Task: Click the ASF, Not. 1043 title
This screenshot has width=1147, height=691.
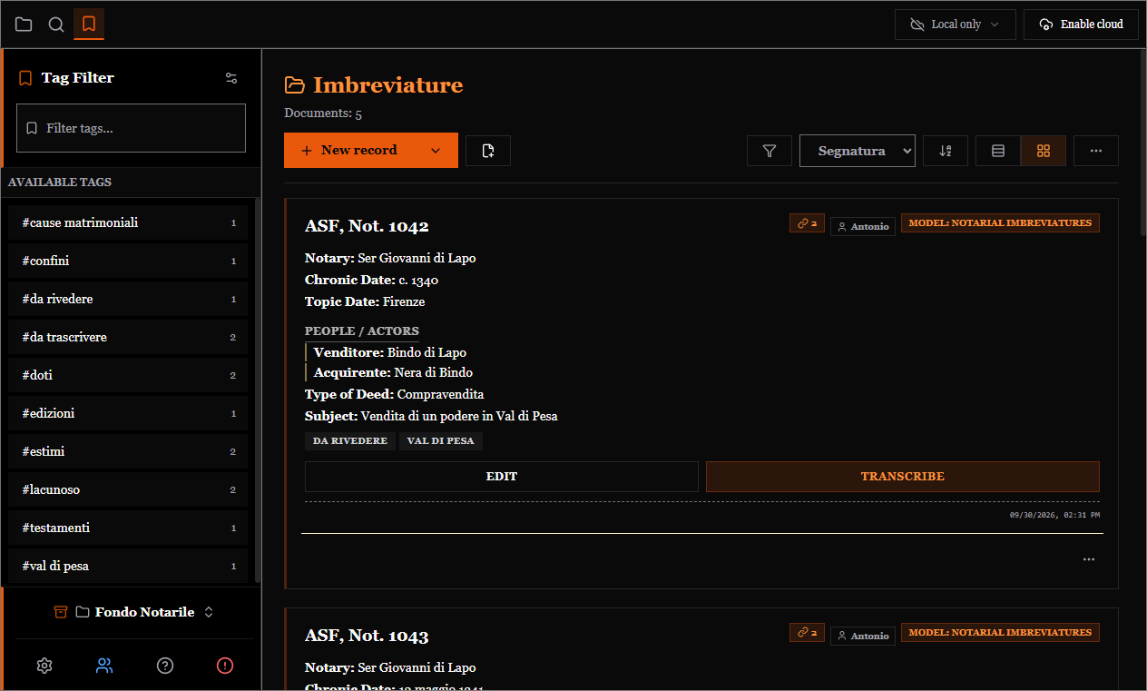Action: tap(367, 636)
